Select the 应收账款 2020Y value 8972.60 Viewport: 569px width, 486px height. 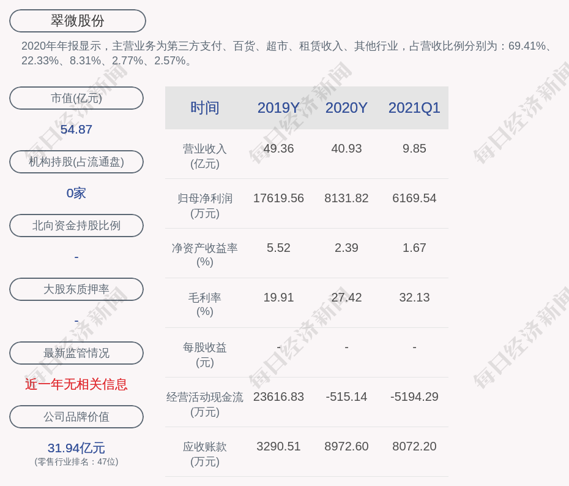point(346,447)
